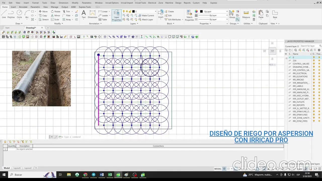
Task: Expand the Block panel dropdown
Action: click(x=171, y=24)
